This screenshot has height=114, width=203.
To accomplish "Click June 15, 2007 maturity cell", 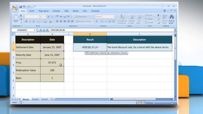I will pyautogui.click(x=52, y=55).
